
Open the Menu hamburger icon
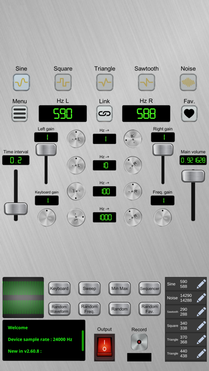(x=20, y=114)
